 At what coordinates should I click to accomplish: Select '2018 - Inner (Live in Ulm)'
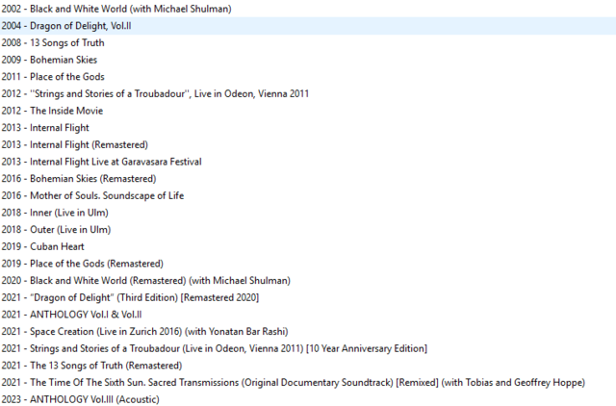[x=55, y=213]
